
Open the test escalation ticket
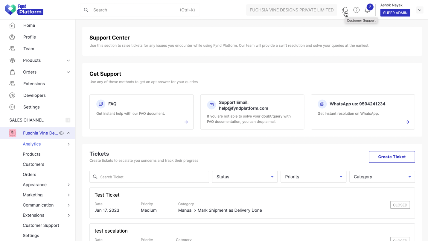point(252,232)
